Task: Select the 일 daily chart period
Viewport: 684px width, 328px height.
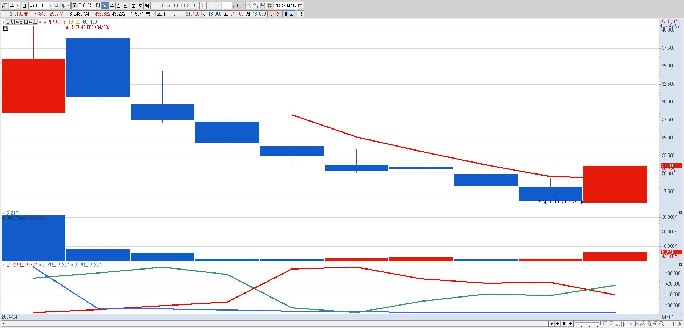Action: [x=105, y=5]
